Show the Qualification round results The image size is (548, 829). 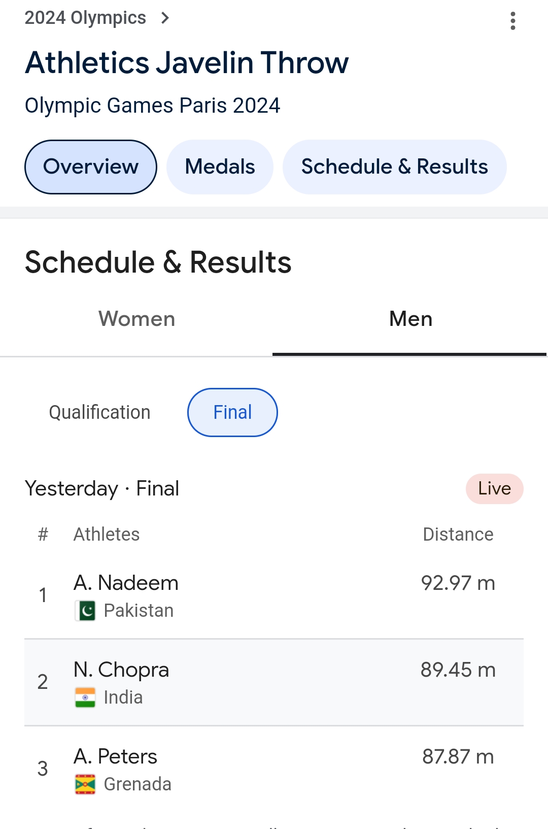99,413
